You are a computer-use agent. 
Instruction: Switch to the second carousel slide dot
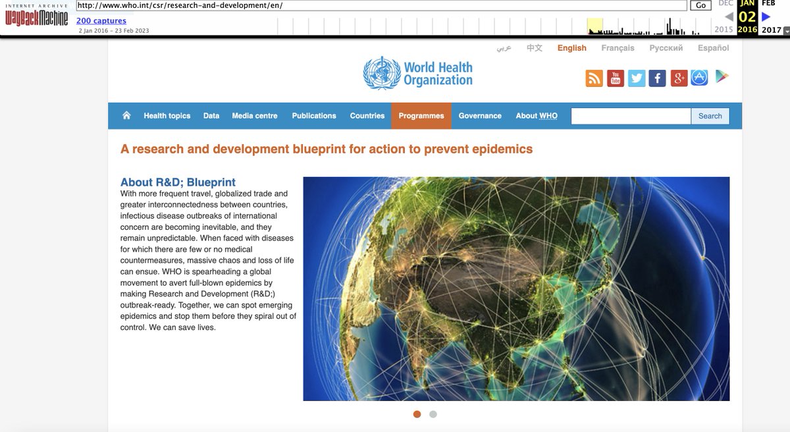(433, 414)
